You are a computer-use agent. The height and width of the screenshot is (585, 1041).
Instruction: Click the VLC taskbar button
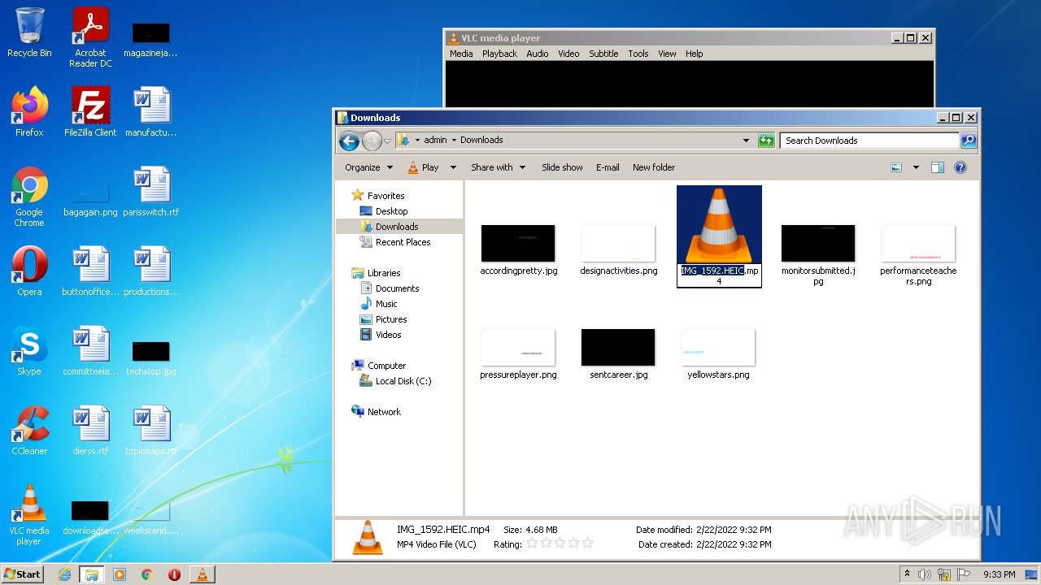203,574
